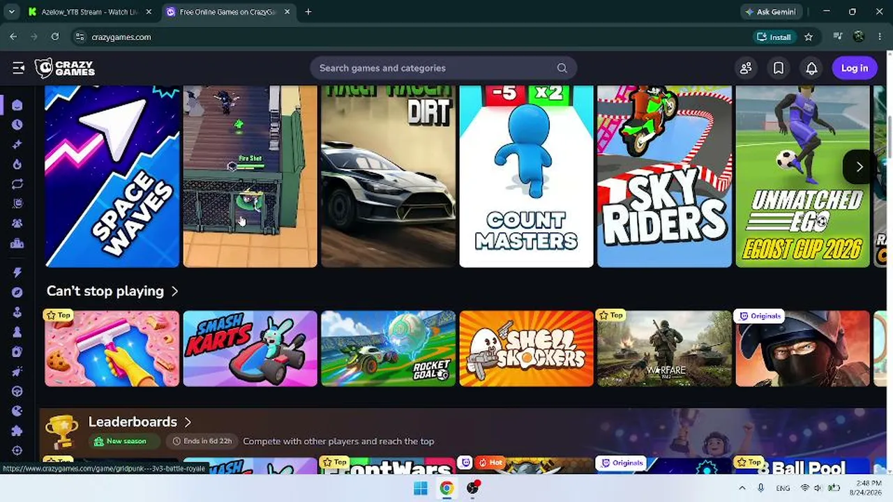View site information icon in address bar
Image resolution: width=893 pixels, height=502 pixels.
click(x=80, y=37)
